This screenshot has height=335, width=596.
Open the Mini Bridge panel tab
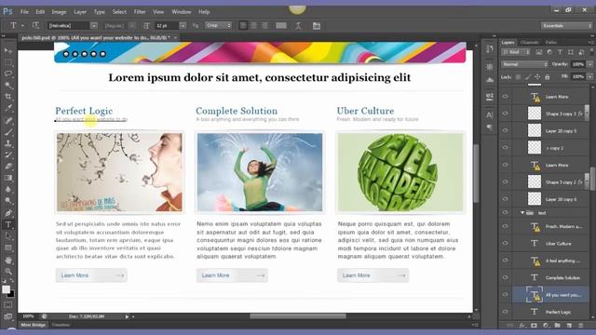tap(34, 325)
